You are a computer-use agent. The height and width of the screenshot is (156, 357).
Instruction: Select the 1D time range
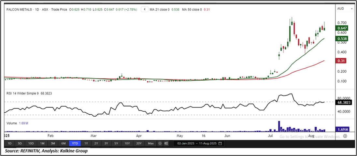coord(9,144)
